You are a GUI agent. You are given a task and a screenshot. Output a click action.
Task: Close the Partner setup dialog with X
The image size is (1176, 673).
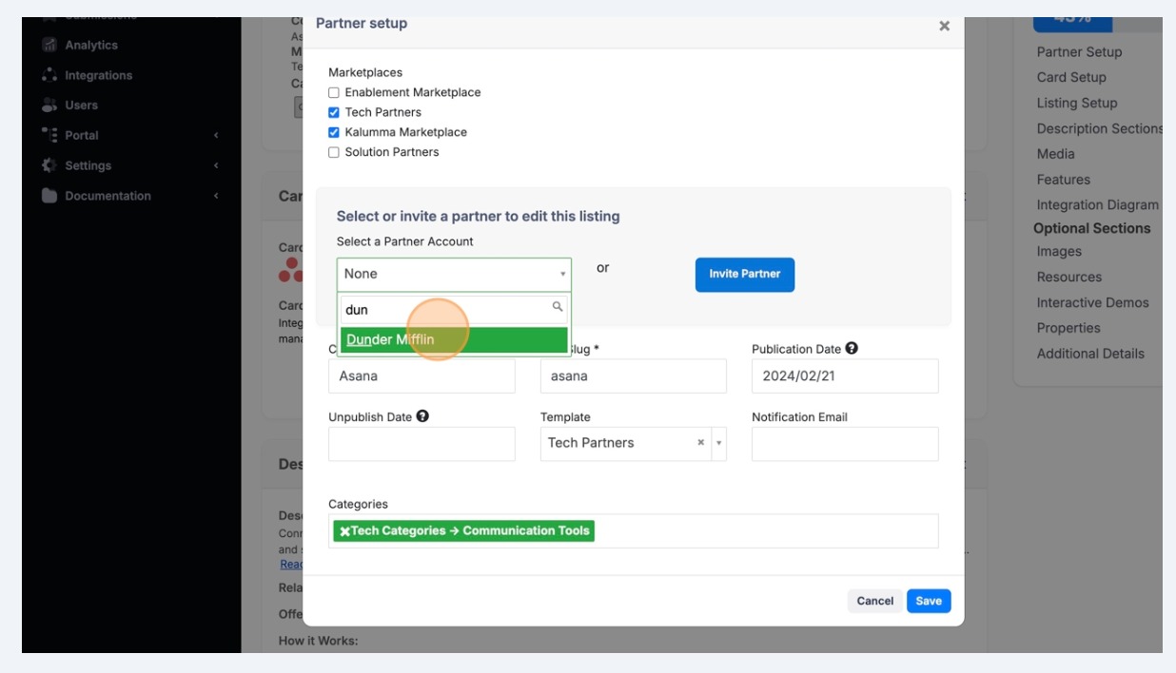pos(944,26)
